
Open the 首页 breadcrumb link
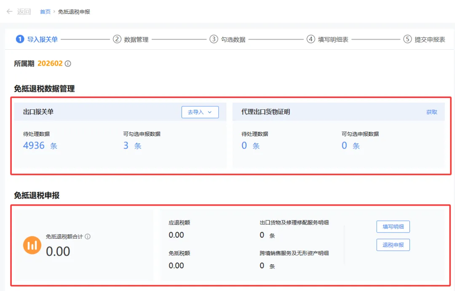(45, 11)
